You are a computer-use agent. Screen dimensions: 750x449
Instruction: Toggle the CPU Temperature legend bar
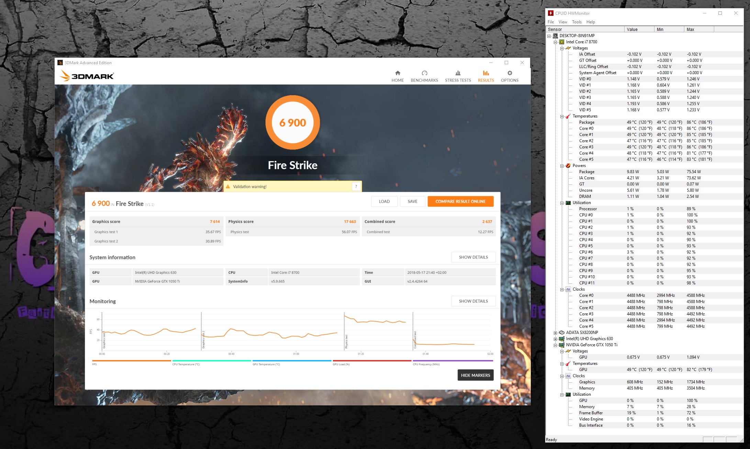coord(212,361)
